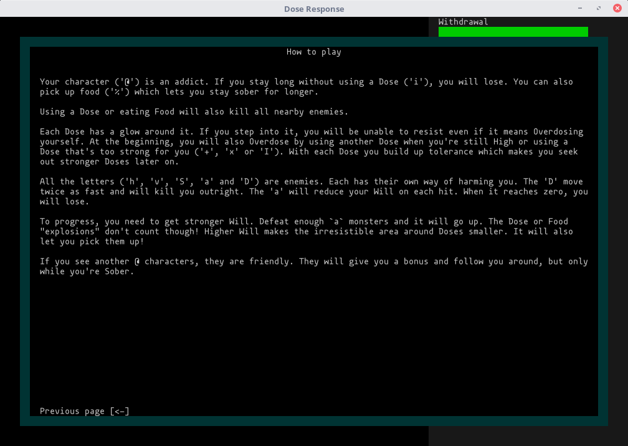Click the text 'while you're Sober.'
This screenshot has height=446, width=628.
tap(87, 271)
